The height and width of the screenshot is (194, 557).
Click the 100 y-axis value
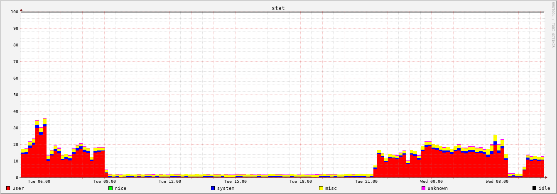click(15, 12)
